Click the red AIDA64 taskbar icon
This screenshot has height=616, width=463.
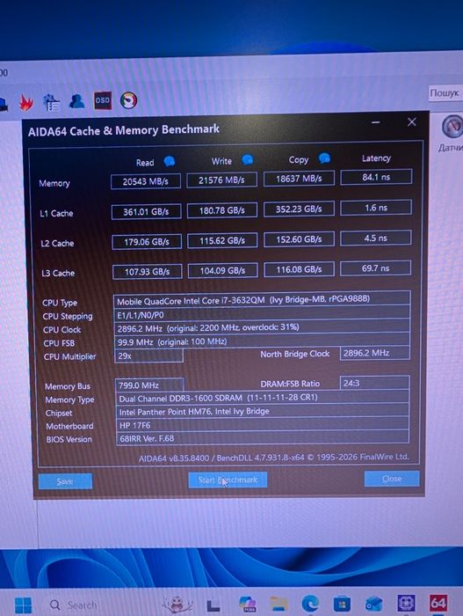tap(438, 603)
